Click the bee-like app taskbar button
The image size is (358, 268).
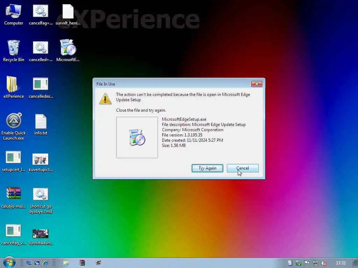pyautogui.click(x=98, y=263)
